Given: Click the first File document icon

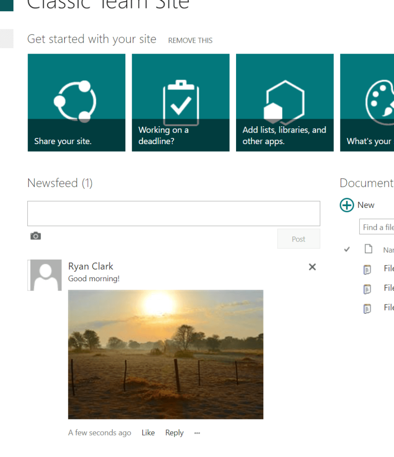Looking at the screenshot, I should click(367, 269).
